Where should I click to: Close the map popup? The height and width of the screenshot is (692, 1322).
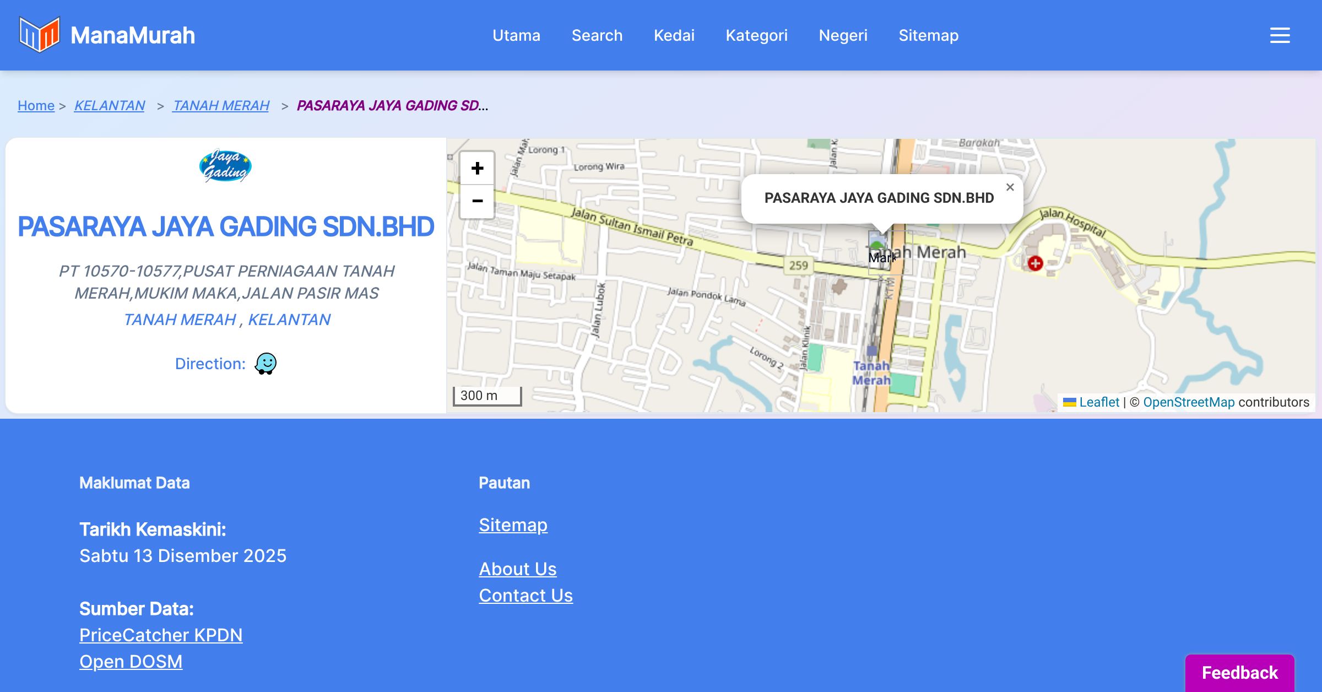click(1010, 187)
